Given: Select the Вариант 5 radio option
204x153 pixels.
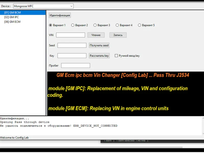Looking at the screenshot, I should click(x=139, y=25).
